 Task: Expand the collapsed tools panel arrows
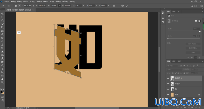[x=1, y=9]
